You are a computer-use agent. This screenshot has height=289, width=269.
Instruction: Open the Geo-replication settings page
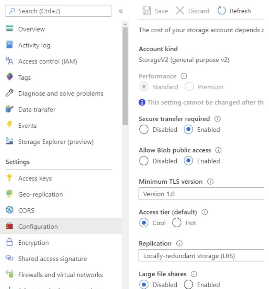click(x=40, y=195)
